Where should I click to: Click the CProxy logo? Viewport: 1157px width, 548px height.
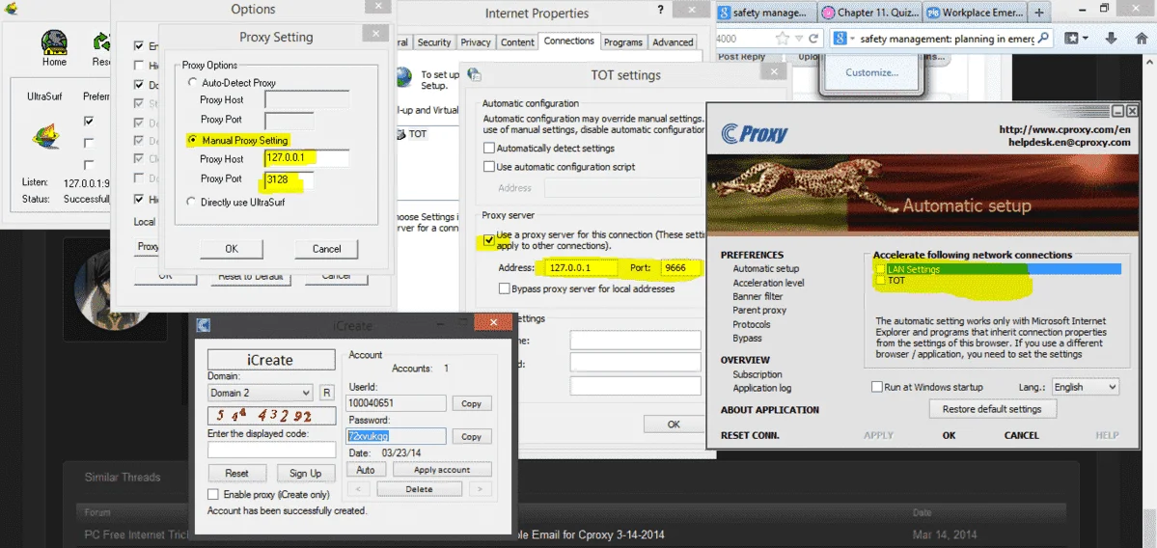[x=754, y=133]
